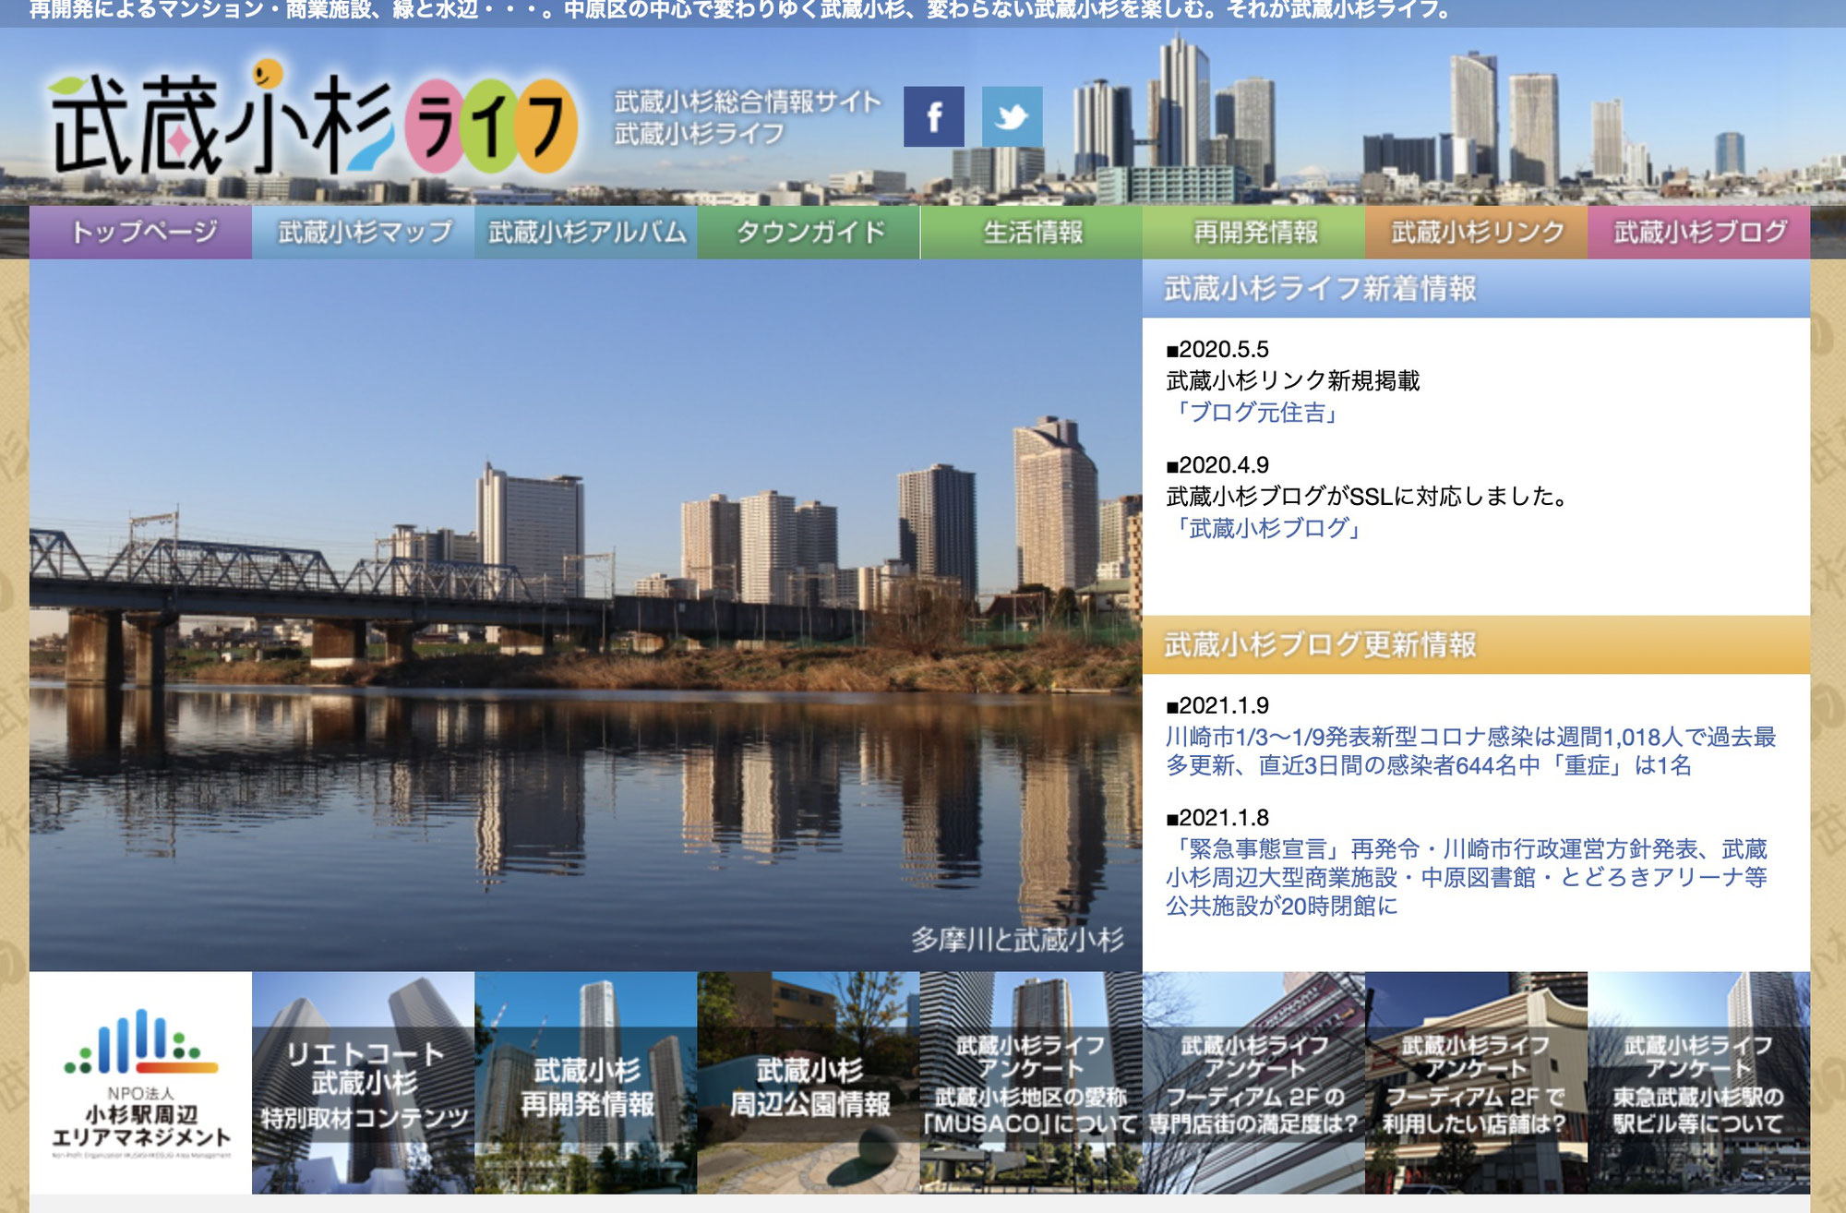The width and height of the screenshot is (1846, 1213).
Task: Open 武蔵小杉リンク nav tab
Action: pos(1477,232)
